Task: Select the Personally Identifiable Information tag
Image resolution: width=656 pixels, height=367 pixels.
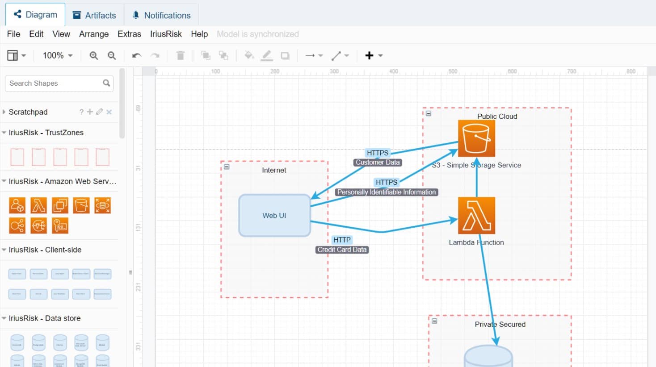Action: (387, 192)
